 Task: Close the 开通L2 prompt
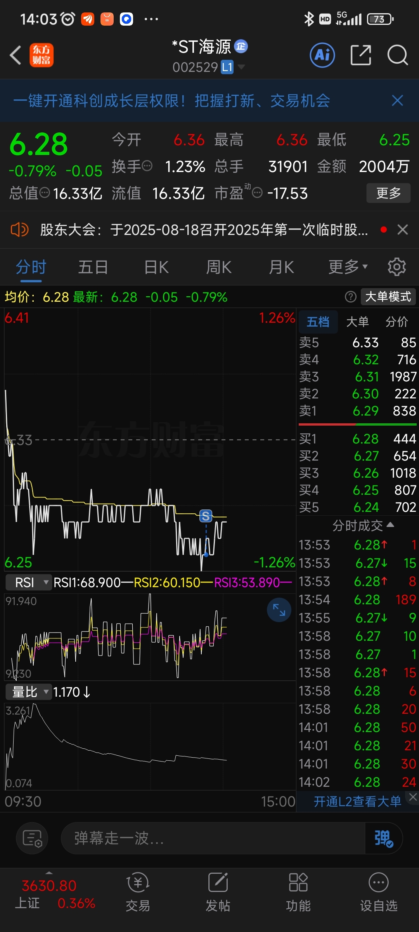413,797
